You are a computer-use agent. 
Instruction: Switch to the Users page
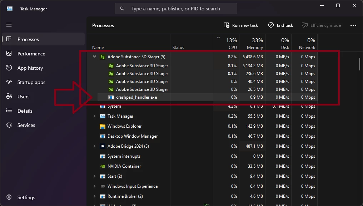[x=43, y=97]
